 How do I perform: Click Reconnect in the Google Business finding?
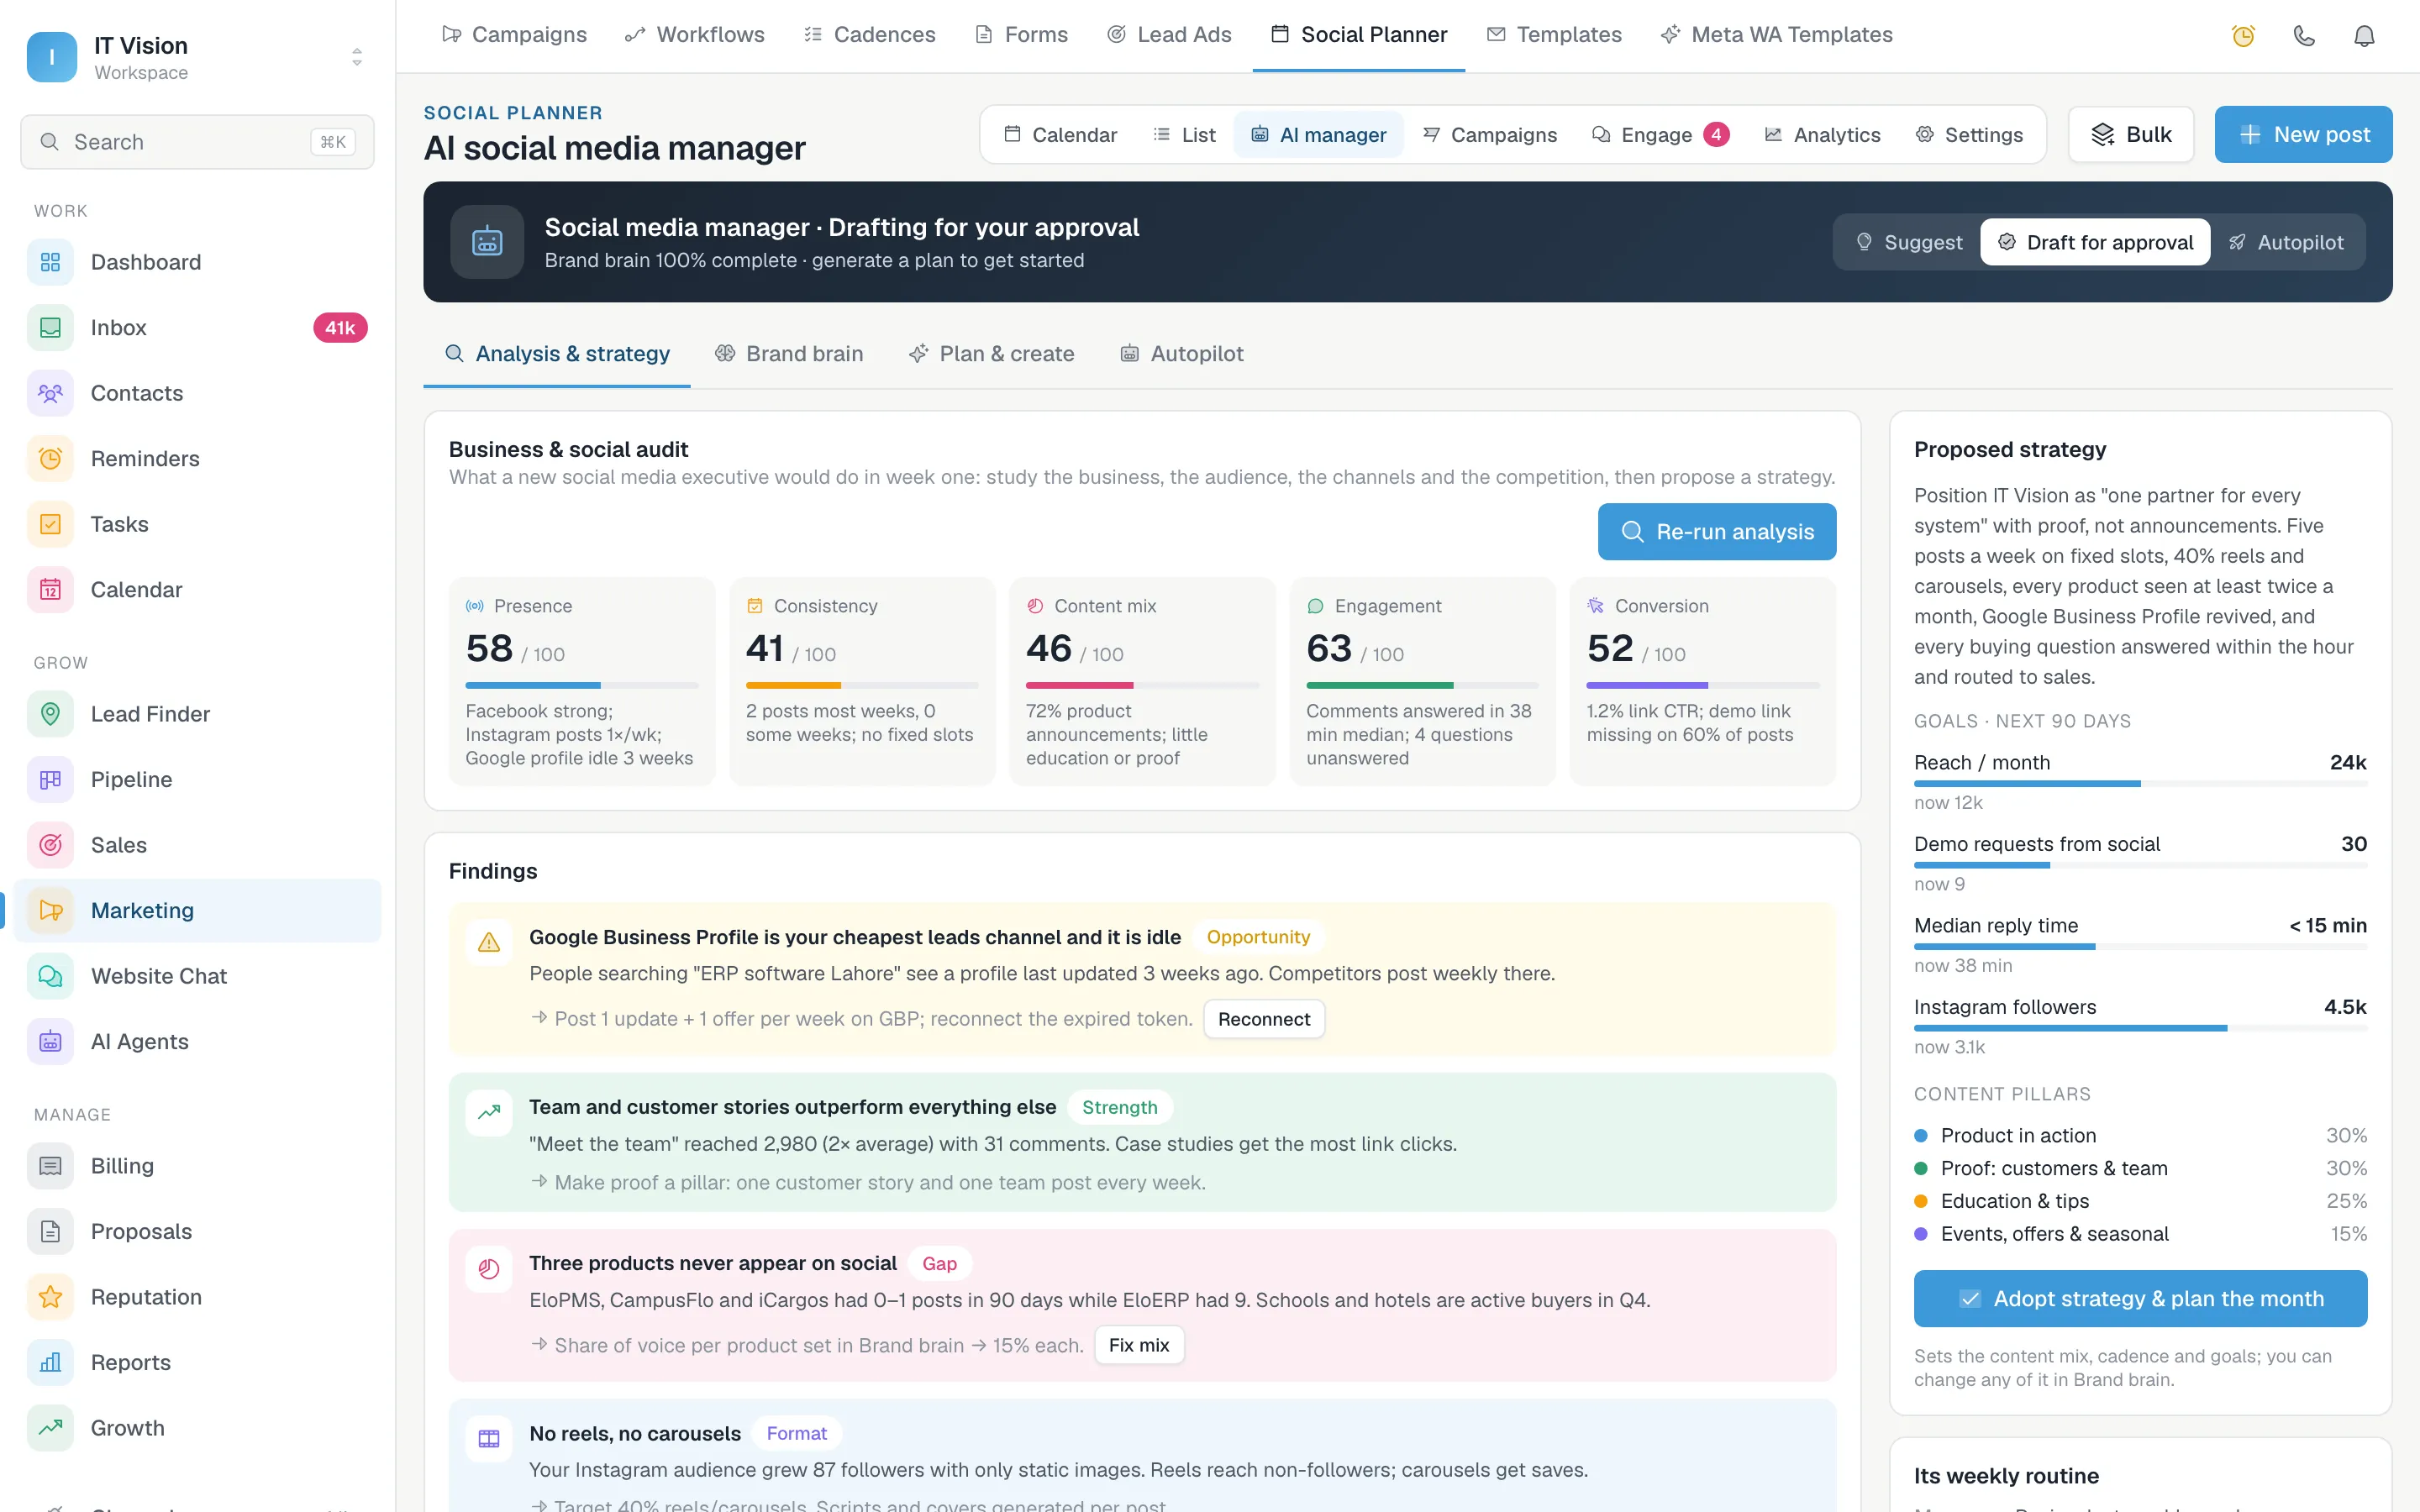[1264, 1019]
